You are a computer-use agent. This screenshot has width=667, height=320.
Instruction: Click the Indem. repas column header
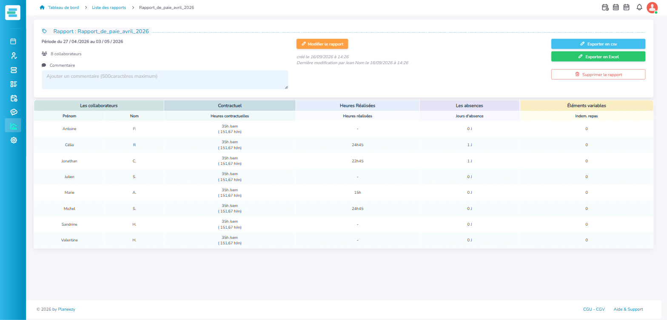coord(587,116)
